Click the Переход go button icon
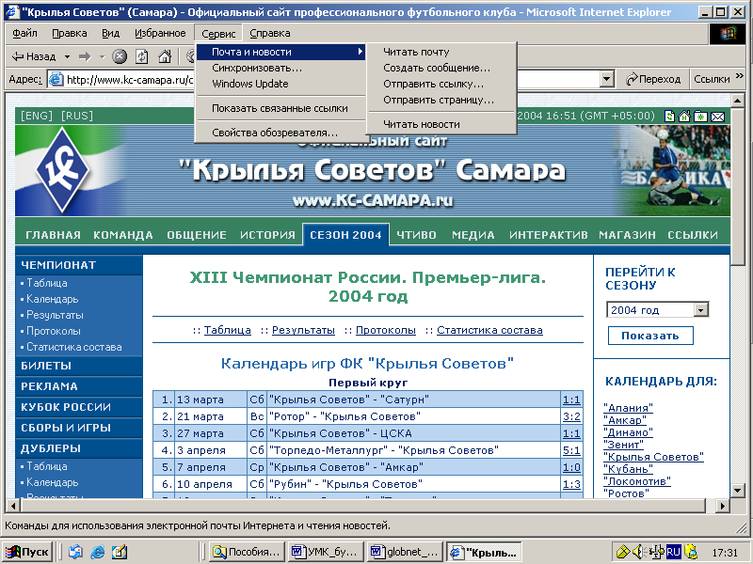The image size is (753, 564). point(632,79)
